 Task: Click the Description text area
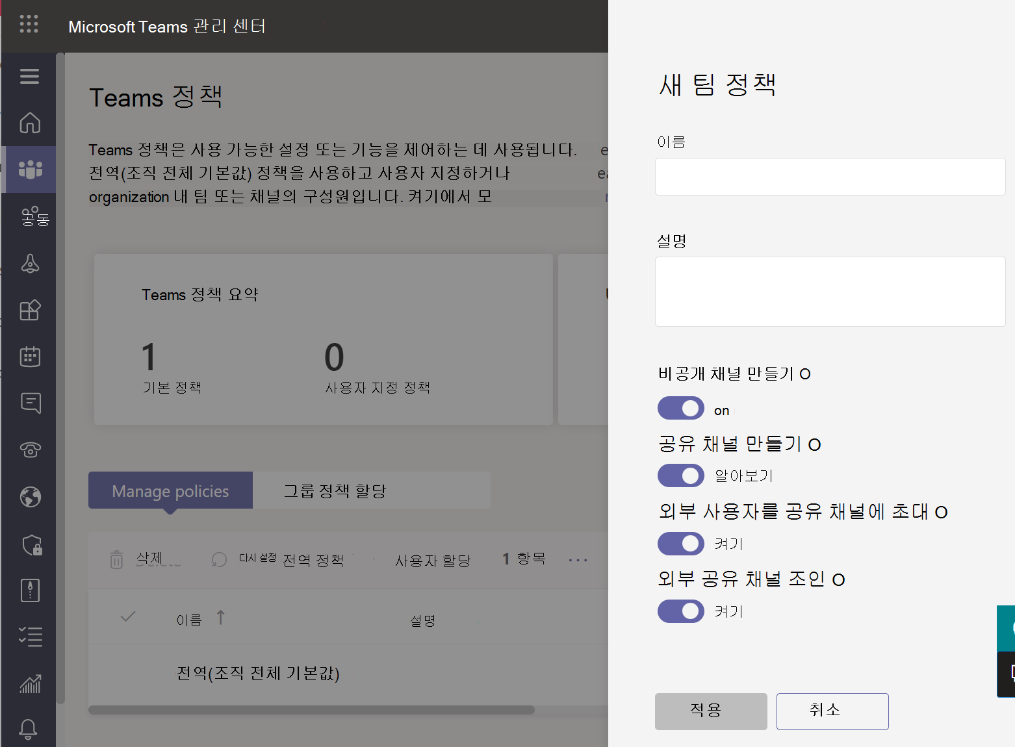click(x=830, y=292)
